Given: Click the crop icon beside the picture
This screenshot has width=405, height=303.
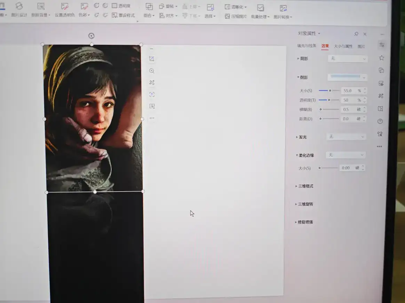Looking at the screenshot, I should [x=152, y=59].
